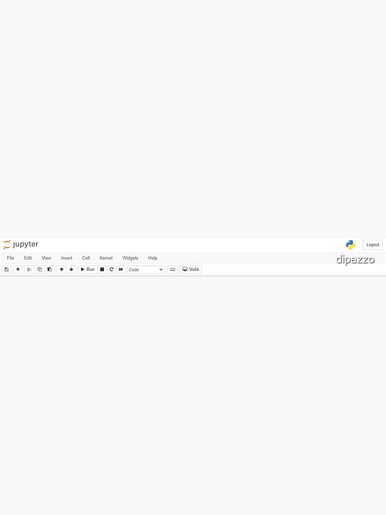Insert a cell below with plus icon

(x=17, y=269)
